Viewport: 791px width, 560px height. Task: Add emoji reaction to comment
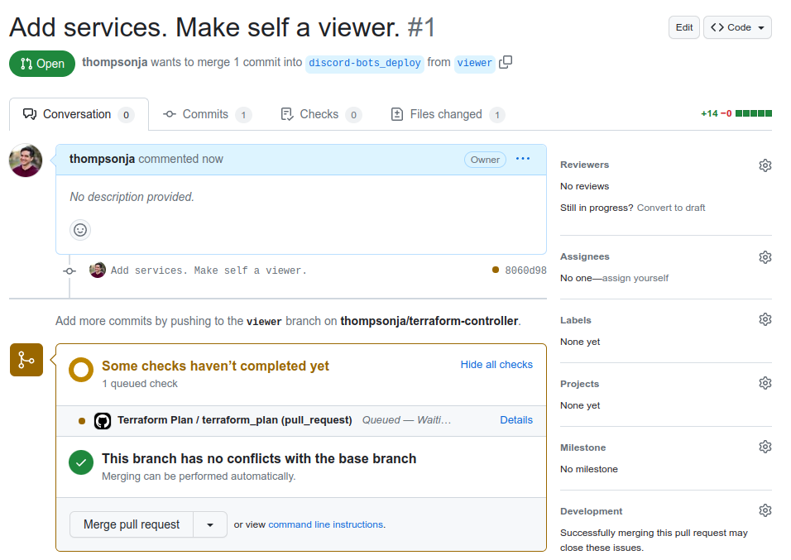[80, 230]
